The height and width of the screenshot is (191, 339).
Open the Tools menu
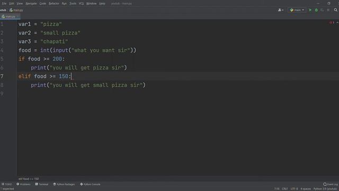point(73,4)
